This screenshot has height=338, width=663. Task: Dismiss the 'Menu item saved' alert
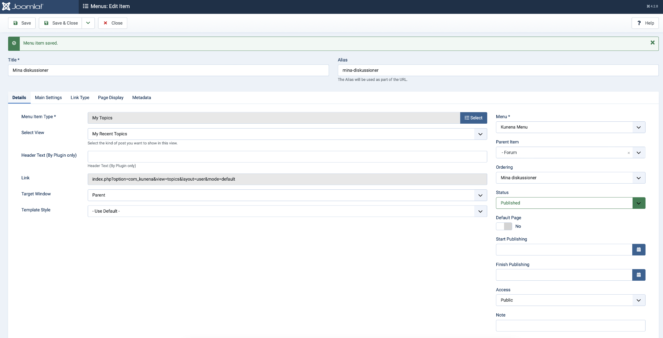(x=652, y=43)
